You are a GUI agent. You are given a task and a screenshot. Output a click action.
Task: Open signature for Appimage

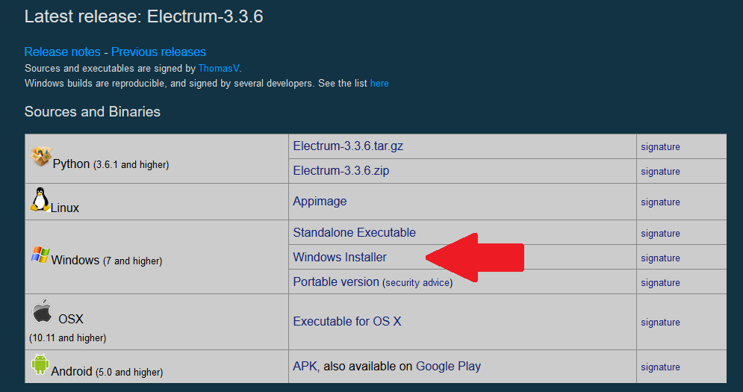point(660,202)
